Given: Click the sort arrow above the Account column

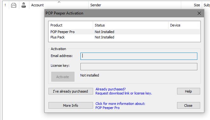Looking at the screenshot, I should coord(59,2).
